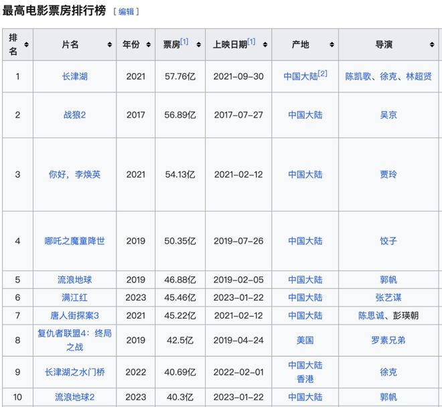The height and width of the screenshot is (407, 442).
Task: Sort table by 排名 column arrows
Action: pyautogui.click(x=26, y=45)
